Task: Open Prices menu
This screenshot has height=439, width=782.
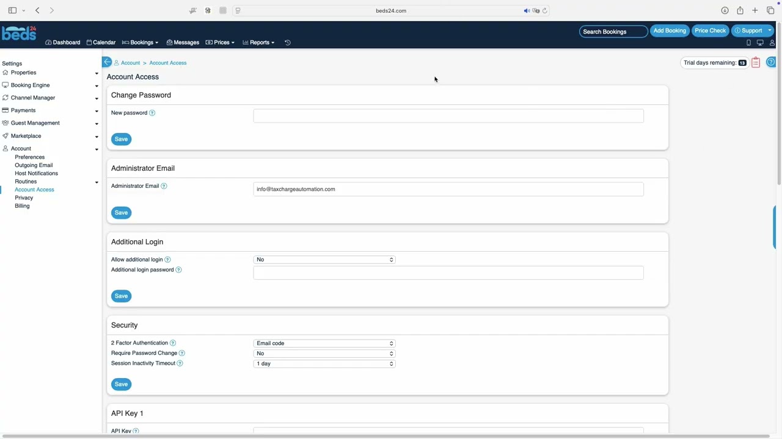Action: pos(220,43)
